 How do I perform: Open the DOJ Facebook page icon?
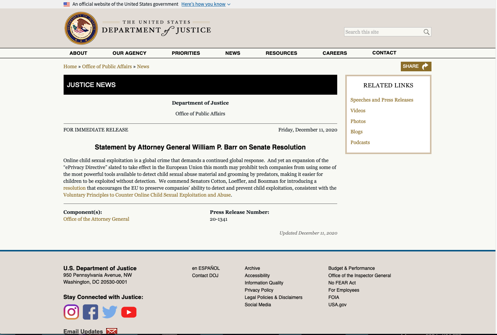tap(90, 312)
